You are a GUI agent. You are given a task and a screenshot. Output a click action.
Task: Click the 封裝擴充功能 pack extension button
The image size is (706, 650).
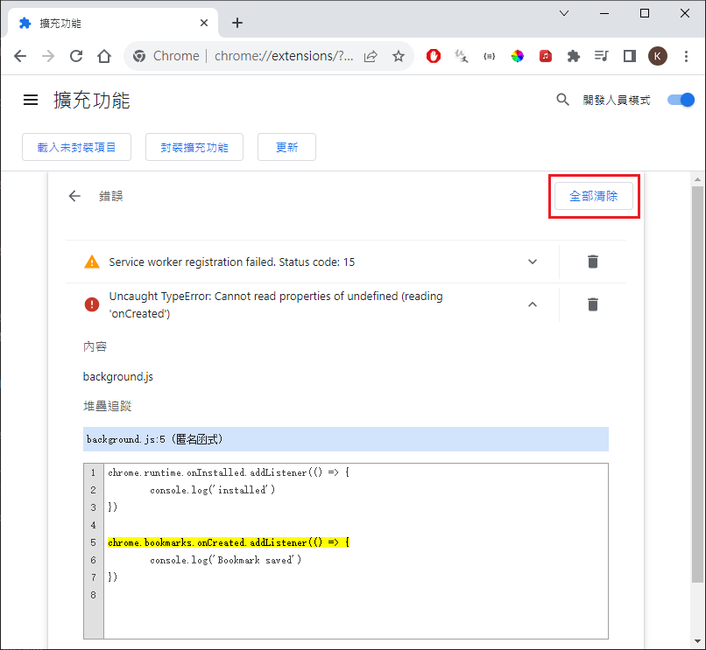click(194, 148)
